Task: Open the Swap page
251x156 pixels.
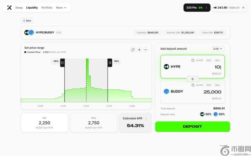Action: click(x=19, y=8)
